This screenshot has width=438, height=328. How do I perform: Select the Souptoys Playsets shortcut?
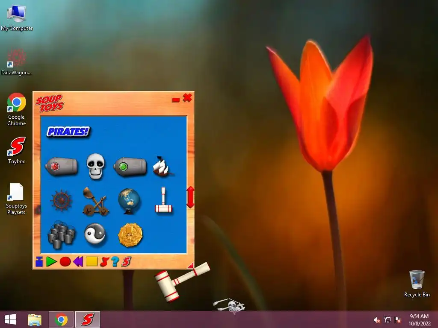17,199
